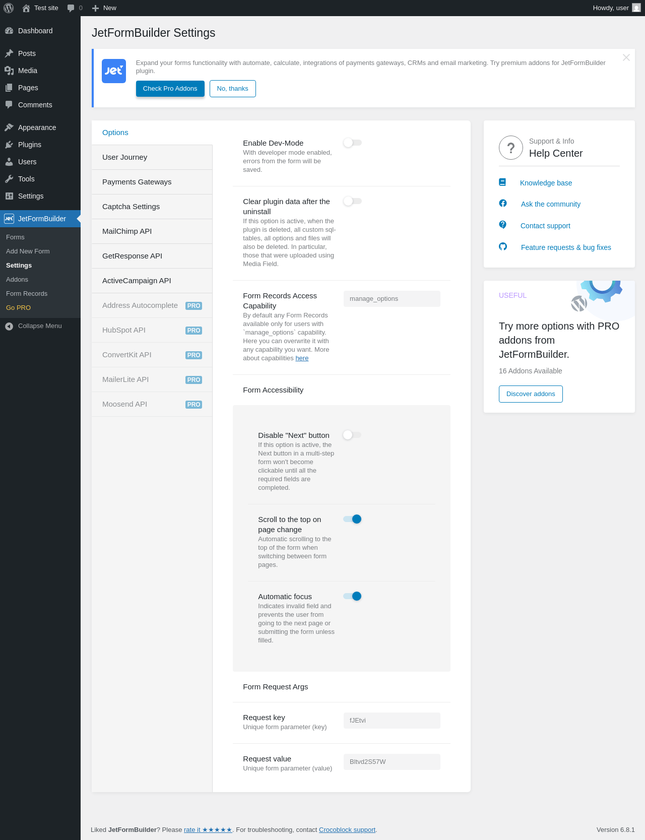Click the Collapse Menu arrow icon

coord(9,326)
